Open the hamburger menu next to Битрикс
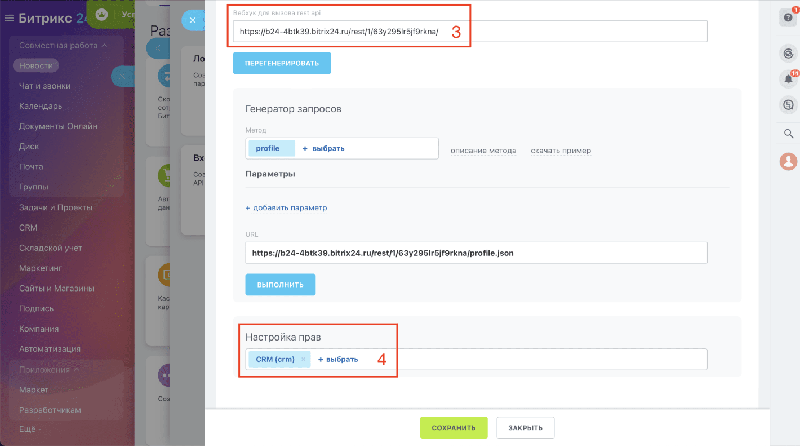This screenshot has height=446, width=800. (x=9, y=19)
